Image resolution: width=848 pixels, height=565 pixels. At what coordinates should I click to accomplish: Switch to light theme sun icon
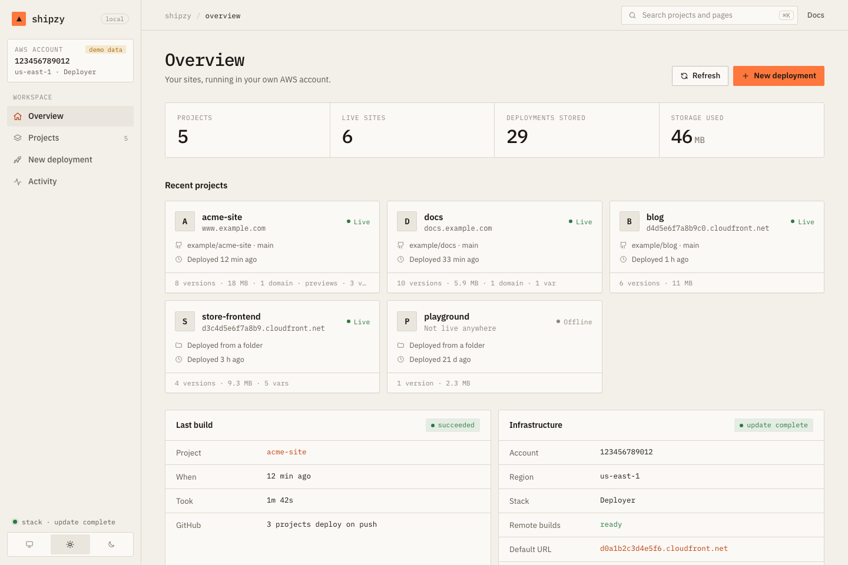point(70,544)
